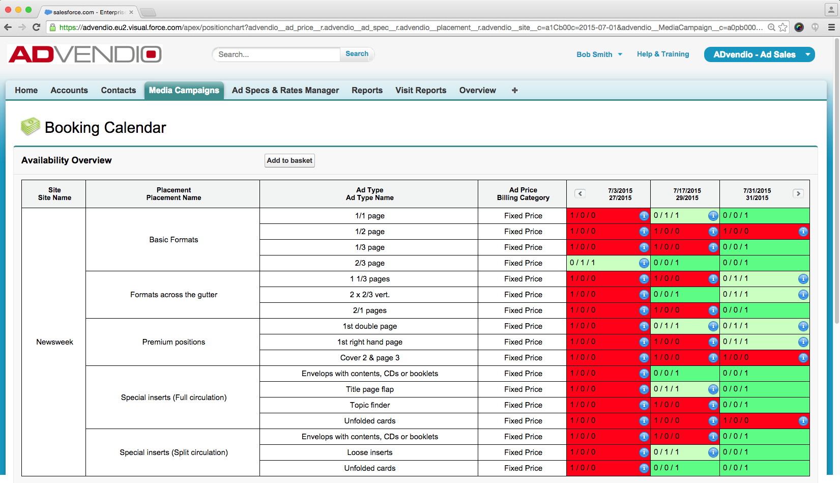Open the Visit Reports tab

point(420,90)
